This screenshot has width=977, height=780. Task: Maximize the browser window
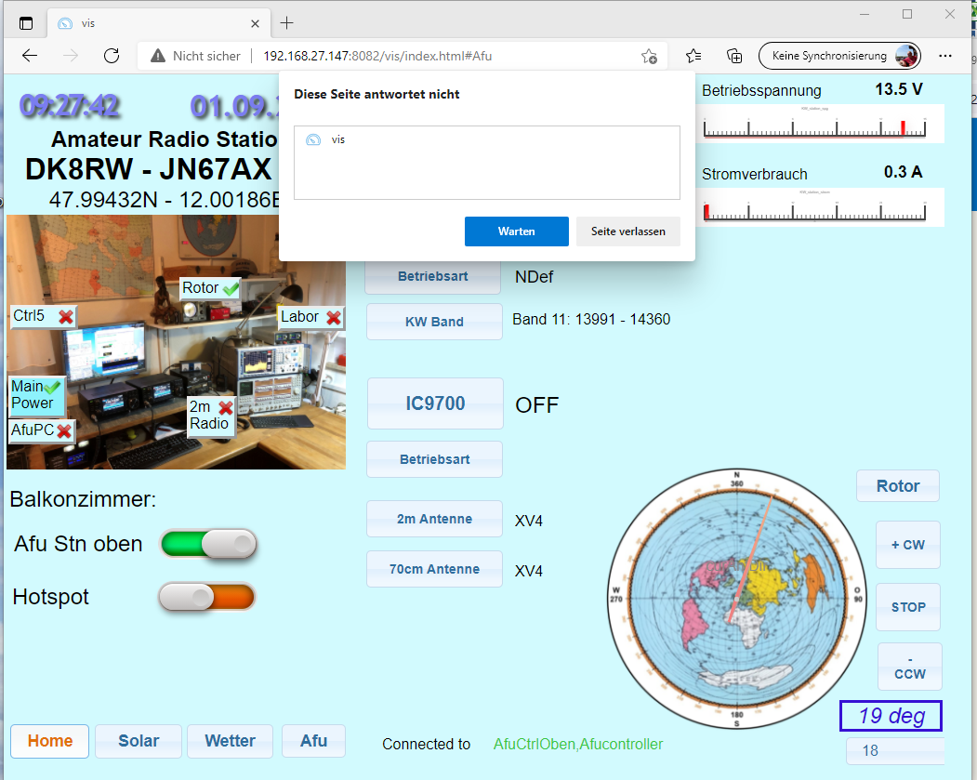click(x=907, y=14)
